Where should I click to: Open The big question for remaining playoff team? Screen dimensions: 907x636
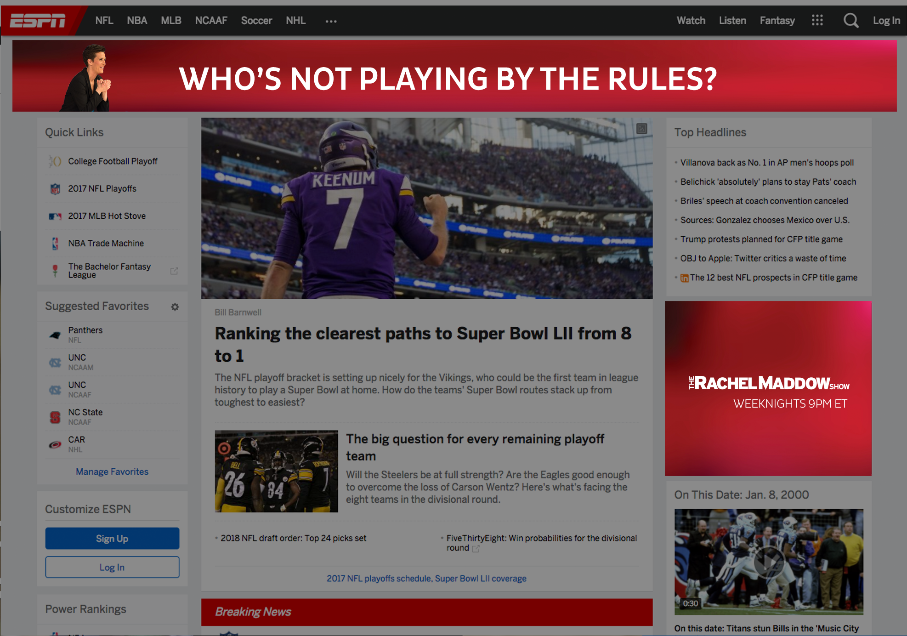(x=475, y=448)
